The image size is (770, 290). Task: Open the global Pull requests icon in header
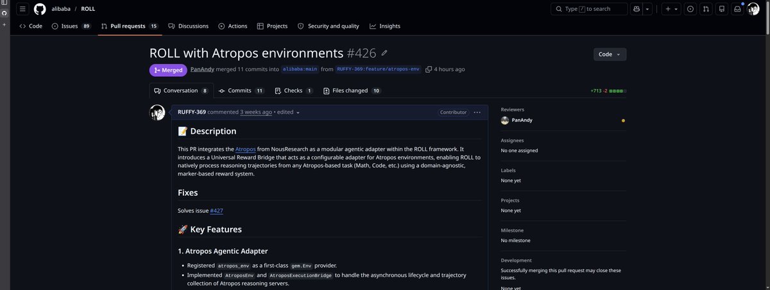(x=706, y=9)
